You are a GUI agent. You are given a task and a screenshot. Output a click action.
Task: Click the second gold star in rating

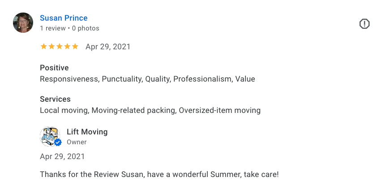pos(52,46)
